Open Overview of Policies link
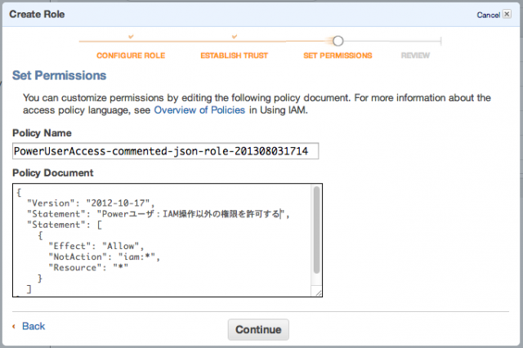Image resolution: width=523 pixels, height=348 pixels. pyautogui.click(x=199, y=110)
